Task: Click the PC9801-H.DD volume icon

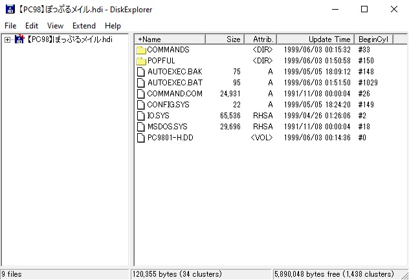Action: tap(142, 138)
